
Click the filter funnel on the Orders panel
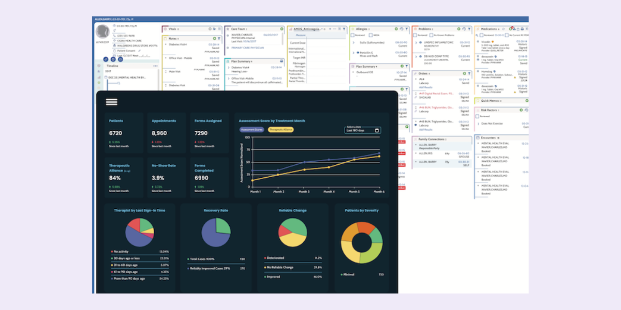469,74
